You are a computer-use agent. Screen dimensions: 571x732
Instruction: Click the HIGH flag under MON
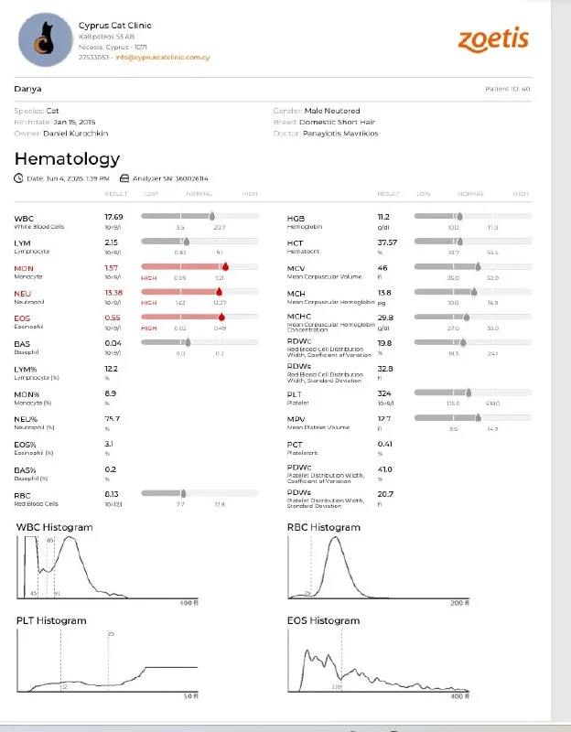tap(149, 278)
